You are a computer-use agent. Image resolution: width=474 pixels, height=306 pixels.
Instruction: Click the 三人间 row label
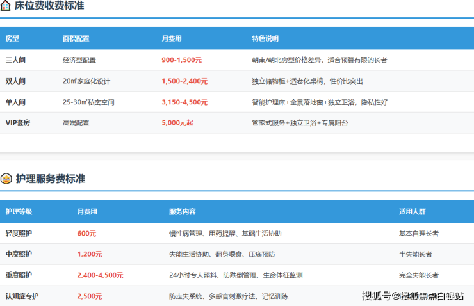click(x=15, y=60)
